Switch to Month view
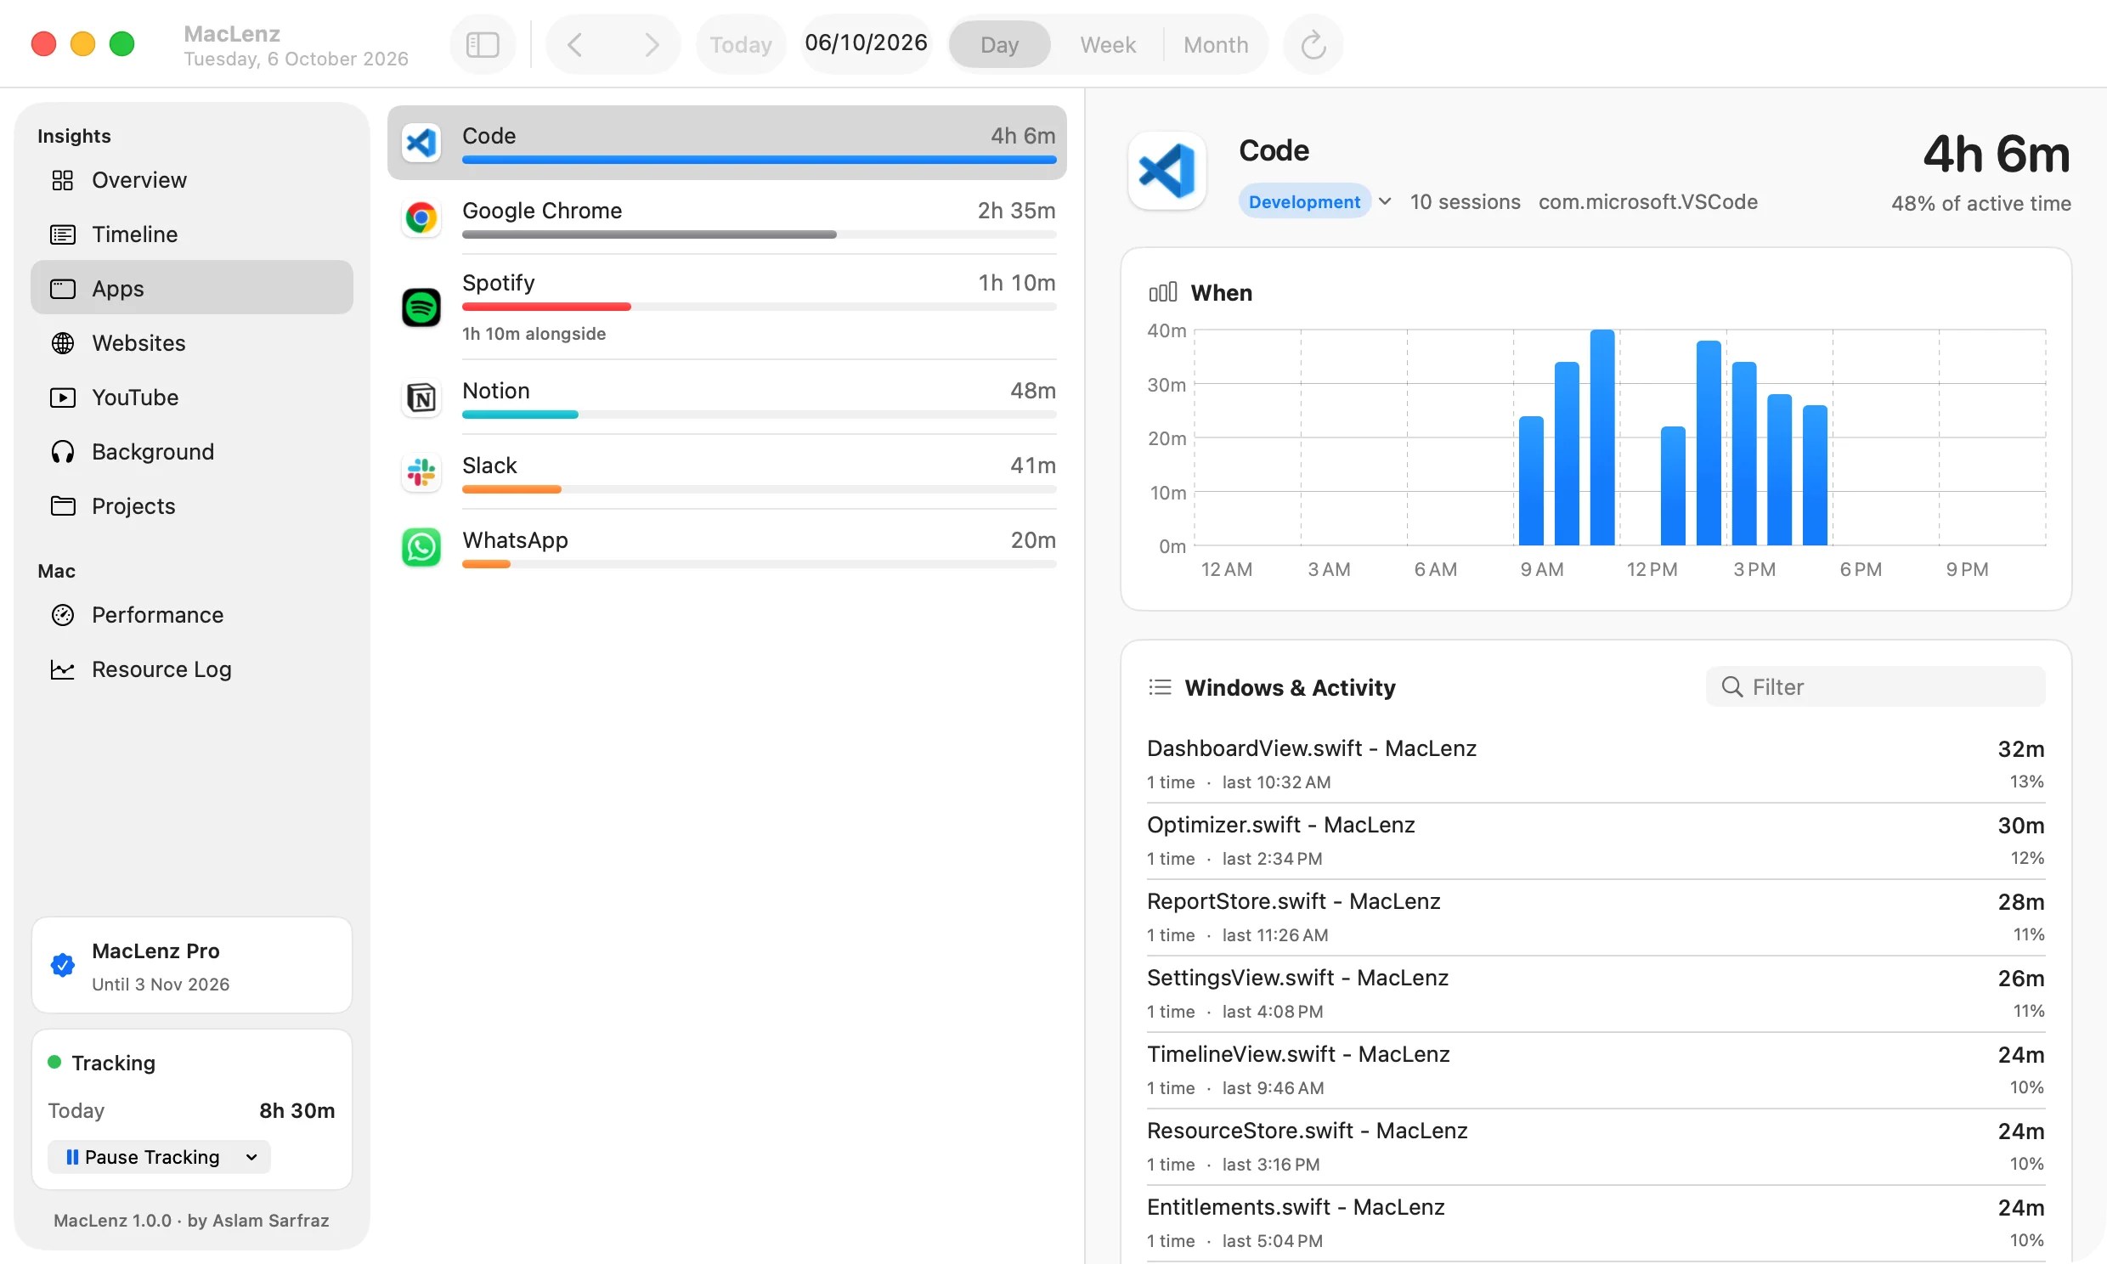 point(1215,44)
